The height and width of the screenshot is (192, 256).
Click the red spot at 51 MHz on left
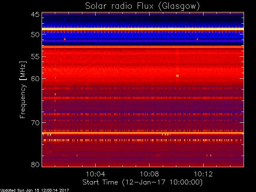(65, 39)
